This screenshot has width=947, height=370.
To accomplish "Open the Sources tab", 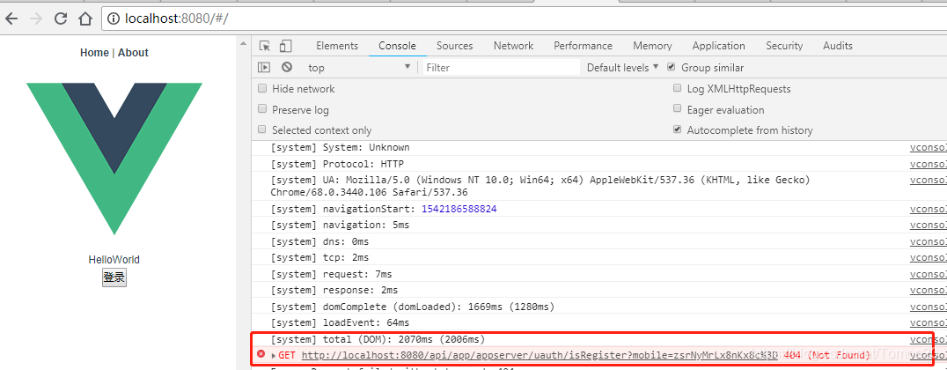I will click(455, 46).
